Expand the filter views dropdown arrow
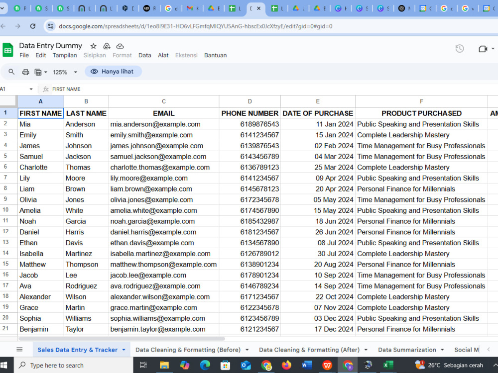 [46, 72]
